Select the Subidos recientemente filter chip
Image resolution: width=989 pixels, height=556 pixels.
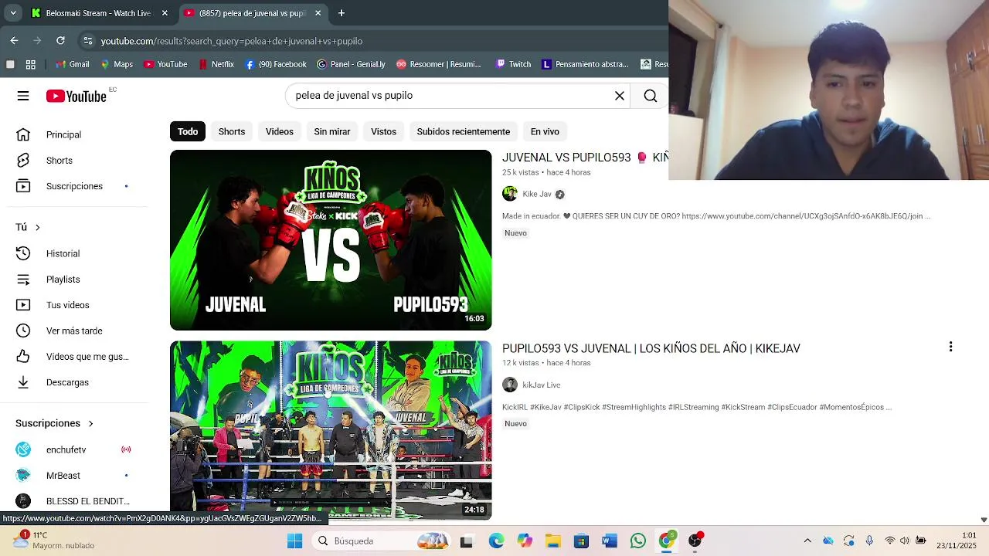(464, 131)
